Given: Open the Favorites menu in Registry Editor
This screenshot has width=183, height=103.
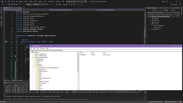Looking at the screenshot, I should point(43,48).
